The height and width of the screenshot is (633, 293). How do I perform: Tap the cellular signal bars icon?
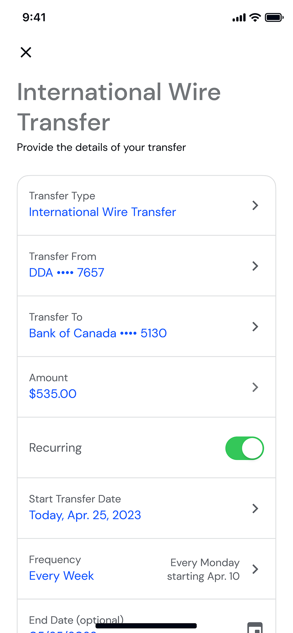point(239,18)
